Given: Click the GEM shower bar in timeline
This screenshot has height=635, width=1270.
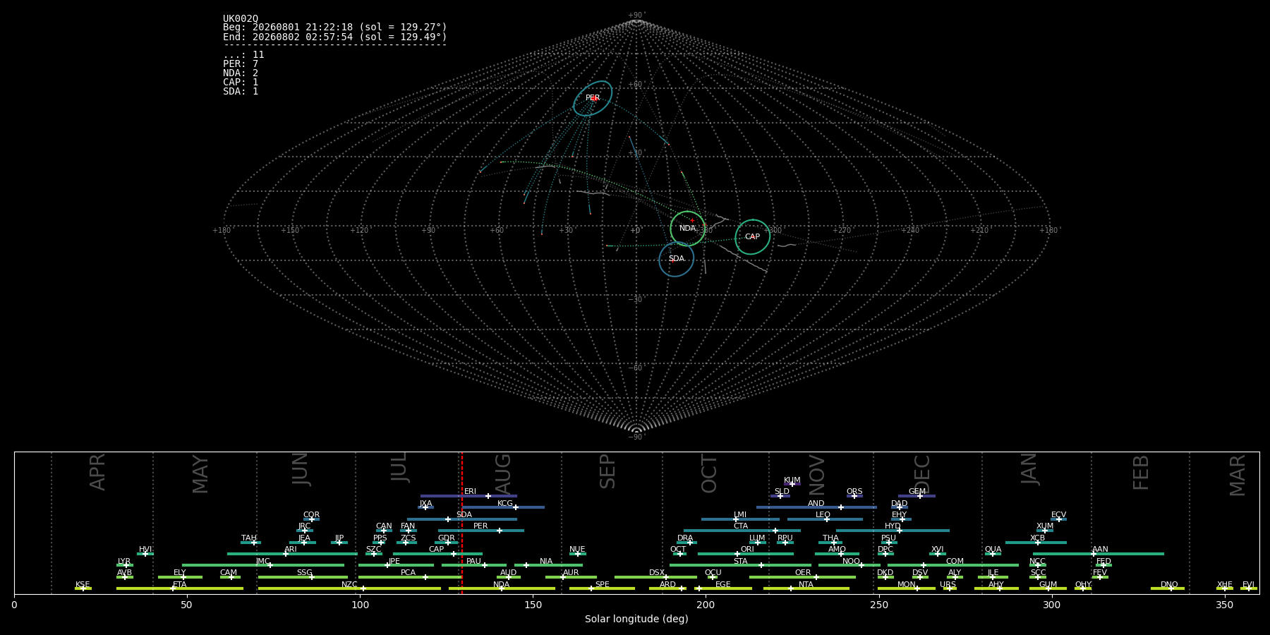Looking at the screenshot, I should pos(917,496).
